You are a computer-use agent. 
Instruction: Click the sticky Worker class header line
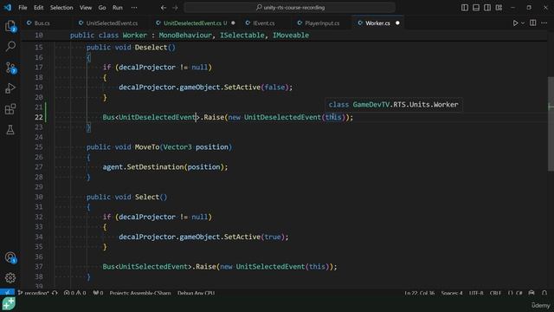284,35
